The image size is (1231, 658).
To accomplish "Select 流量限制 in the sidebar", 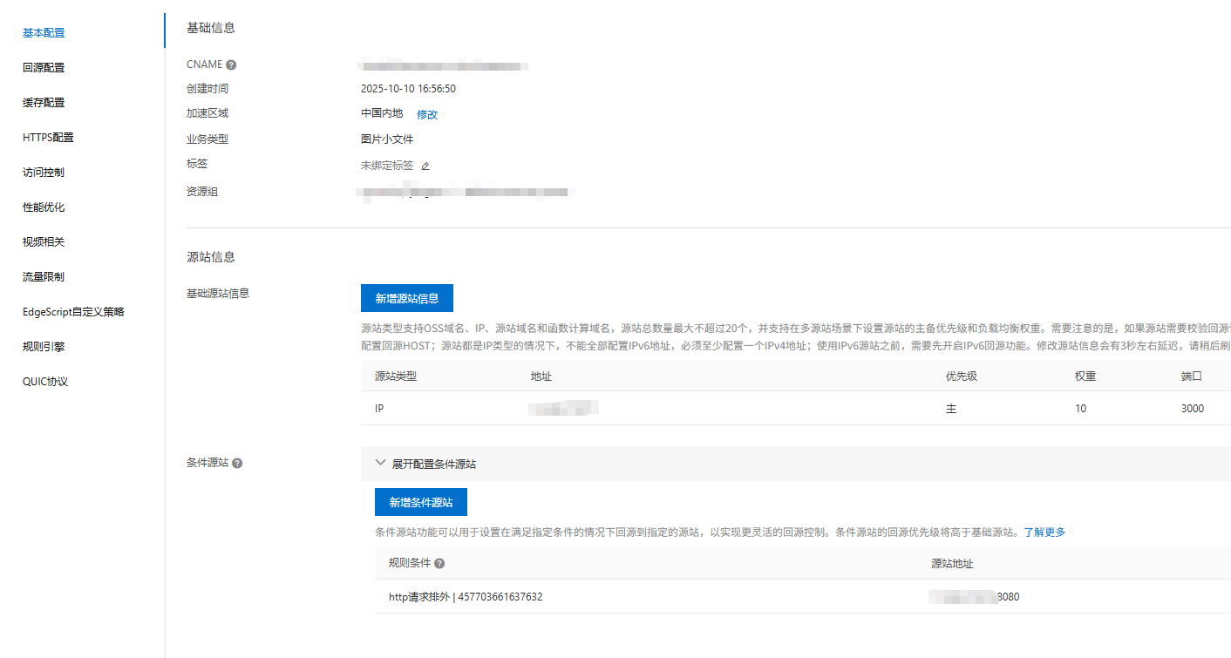I will click(x=44, y=277).
